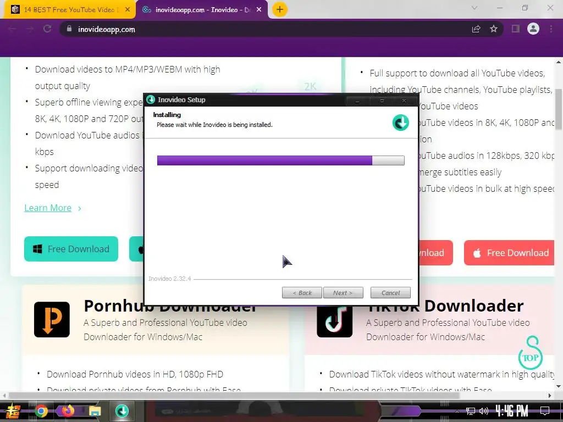Show hidden tray icons chevron

click(x=457, y=411)
